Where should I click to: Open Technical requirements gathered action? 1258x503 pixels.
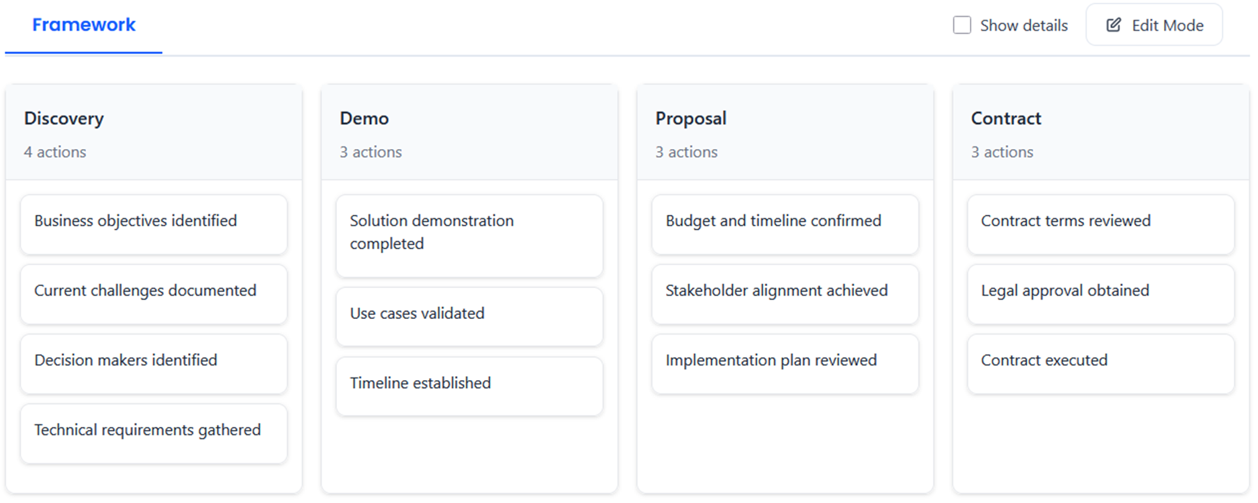(x=154, y=434)
